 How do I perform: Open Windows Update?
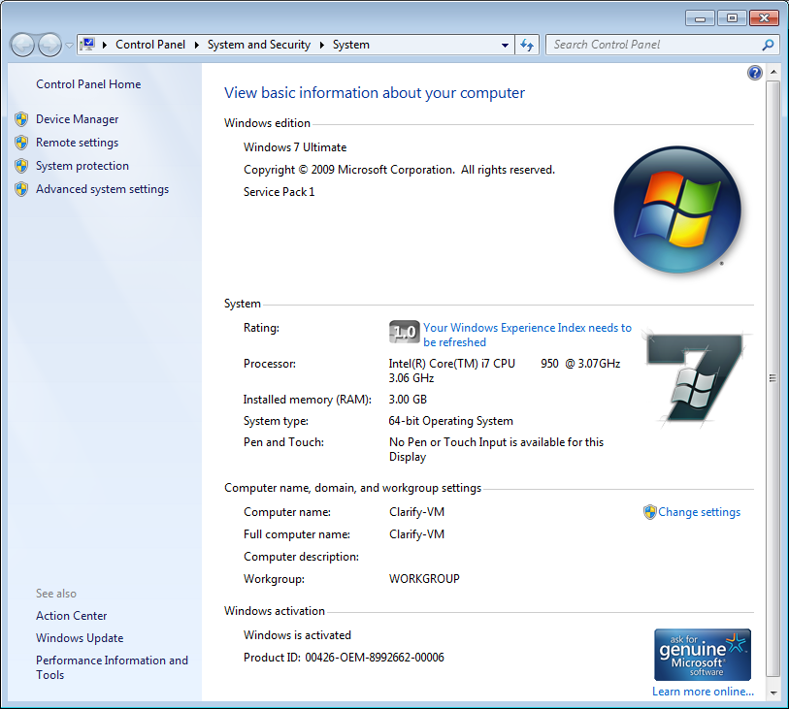pos(80,637)
